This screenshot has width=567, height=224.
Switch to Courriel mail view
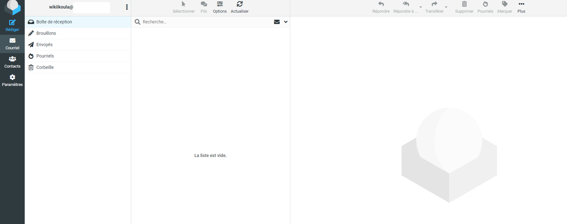pos(12,44)
